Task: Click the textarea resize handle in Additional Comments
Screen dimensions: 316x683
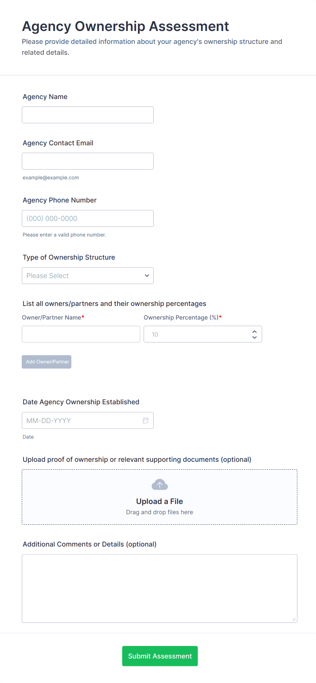Action: pyautogui.click(x=294, y=619)
